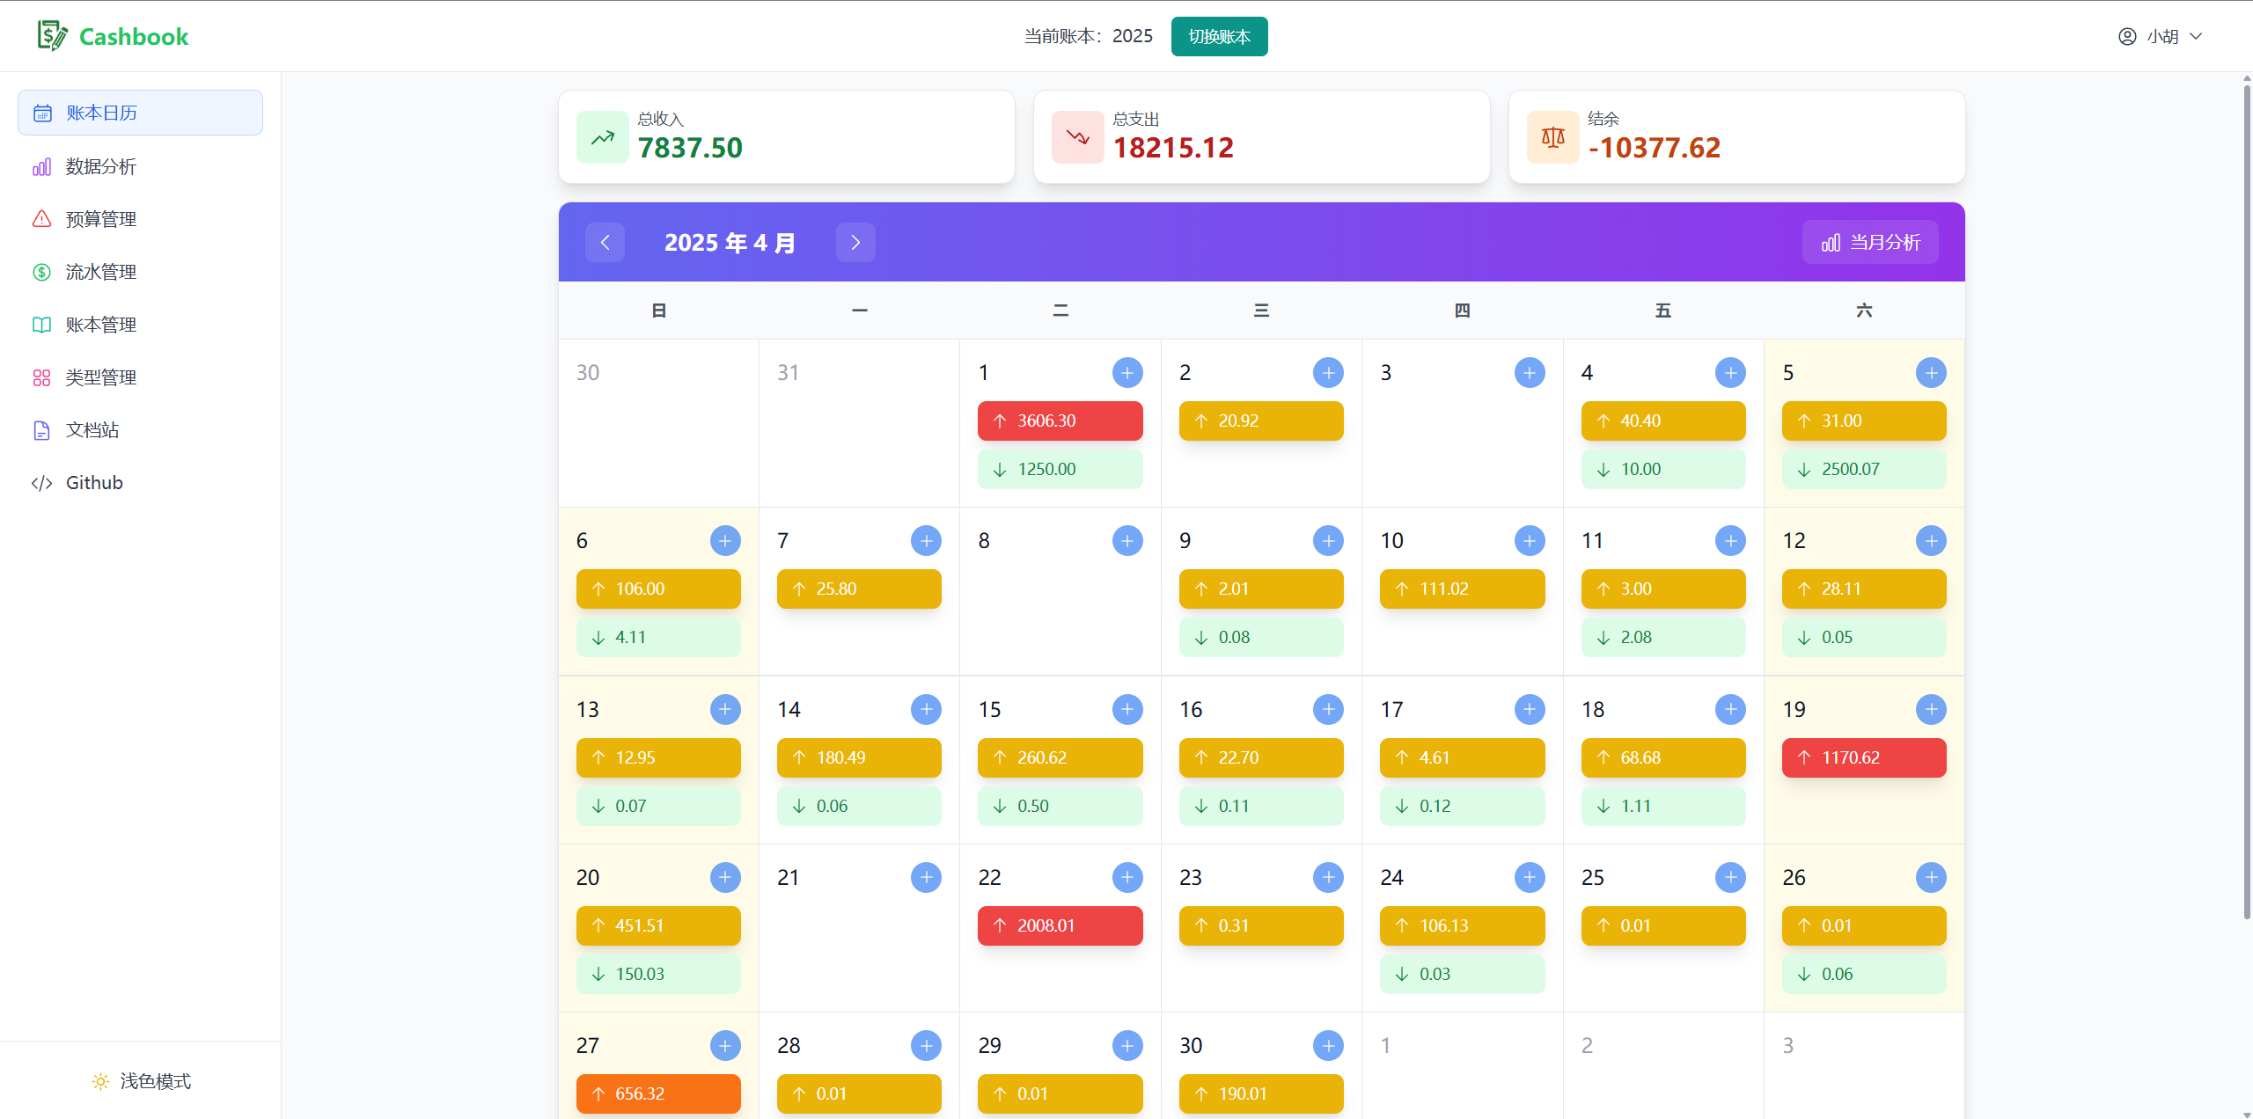The width and height of the screenshot is (2253, 1119).
Task: Click the total income trend icon
Action: pos(603,137)
